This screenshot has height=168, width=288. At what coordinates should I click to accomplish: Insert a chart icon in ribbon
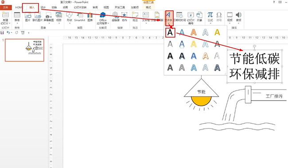(90, 17)
